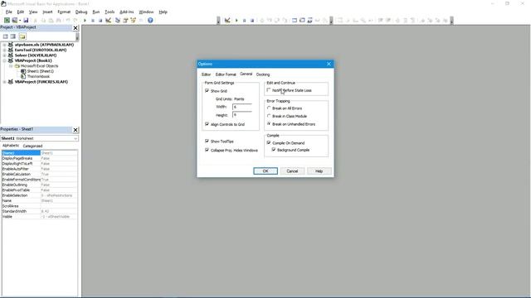This screenshot has height=298, width=531.
Task: Toggle Design Mode in Standard toolbar
Action: (109, 20)
